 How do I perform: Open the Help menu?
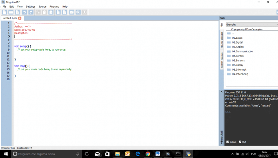(65, 6)
